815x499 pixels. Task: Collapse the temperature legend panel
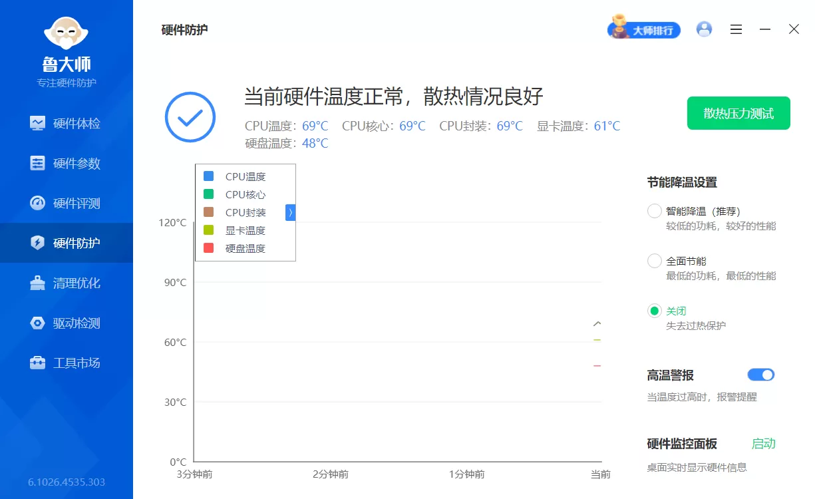pyautogui.click(x=289, y=212)
